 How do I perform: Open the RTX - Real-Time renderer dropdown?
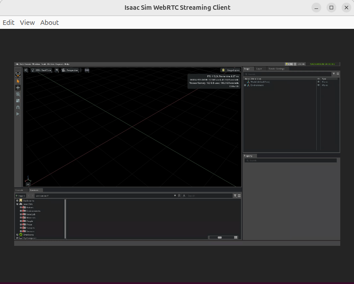click(41, 70)
